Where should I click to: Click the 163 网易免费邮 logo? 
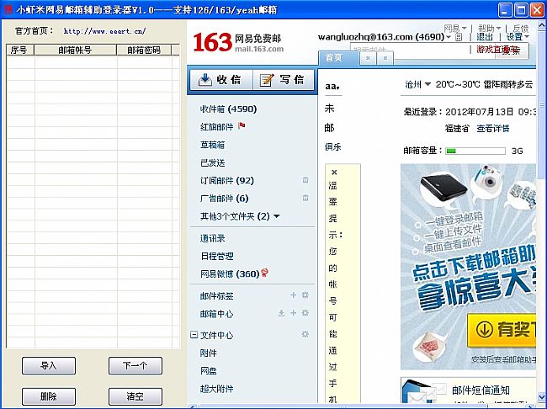[x=238, y=42]
